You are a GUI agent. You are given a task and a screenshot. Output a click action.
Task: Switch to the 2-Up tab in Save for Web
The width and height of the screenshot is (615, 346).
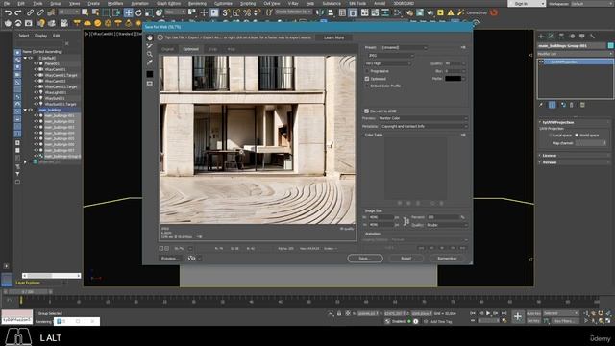(x=213, y=49)
